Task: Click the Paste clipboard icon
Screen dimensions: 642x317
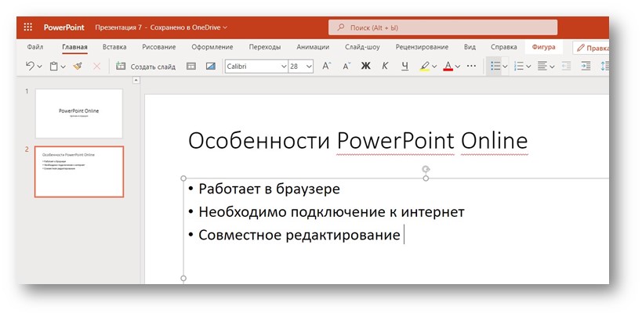Action: point(53,67)
